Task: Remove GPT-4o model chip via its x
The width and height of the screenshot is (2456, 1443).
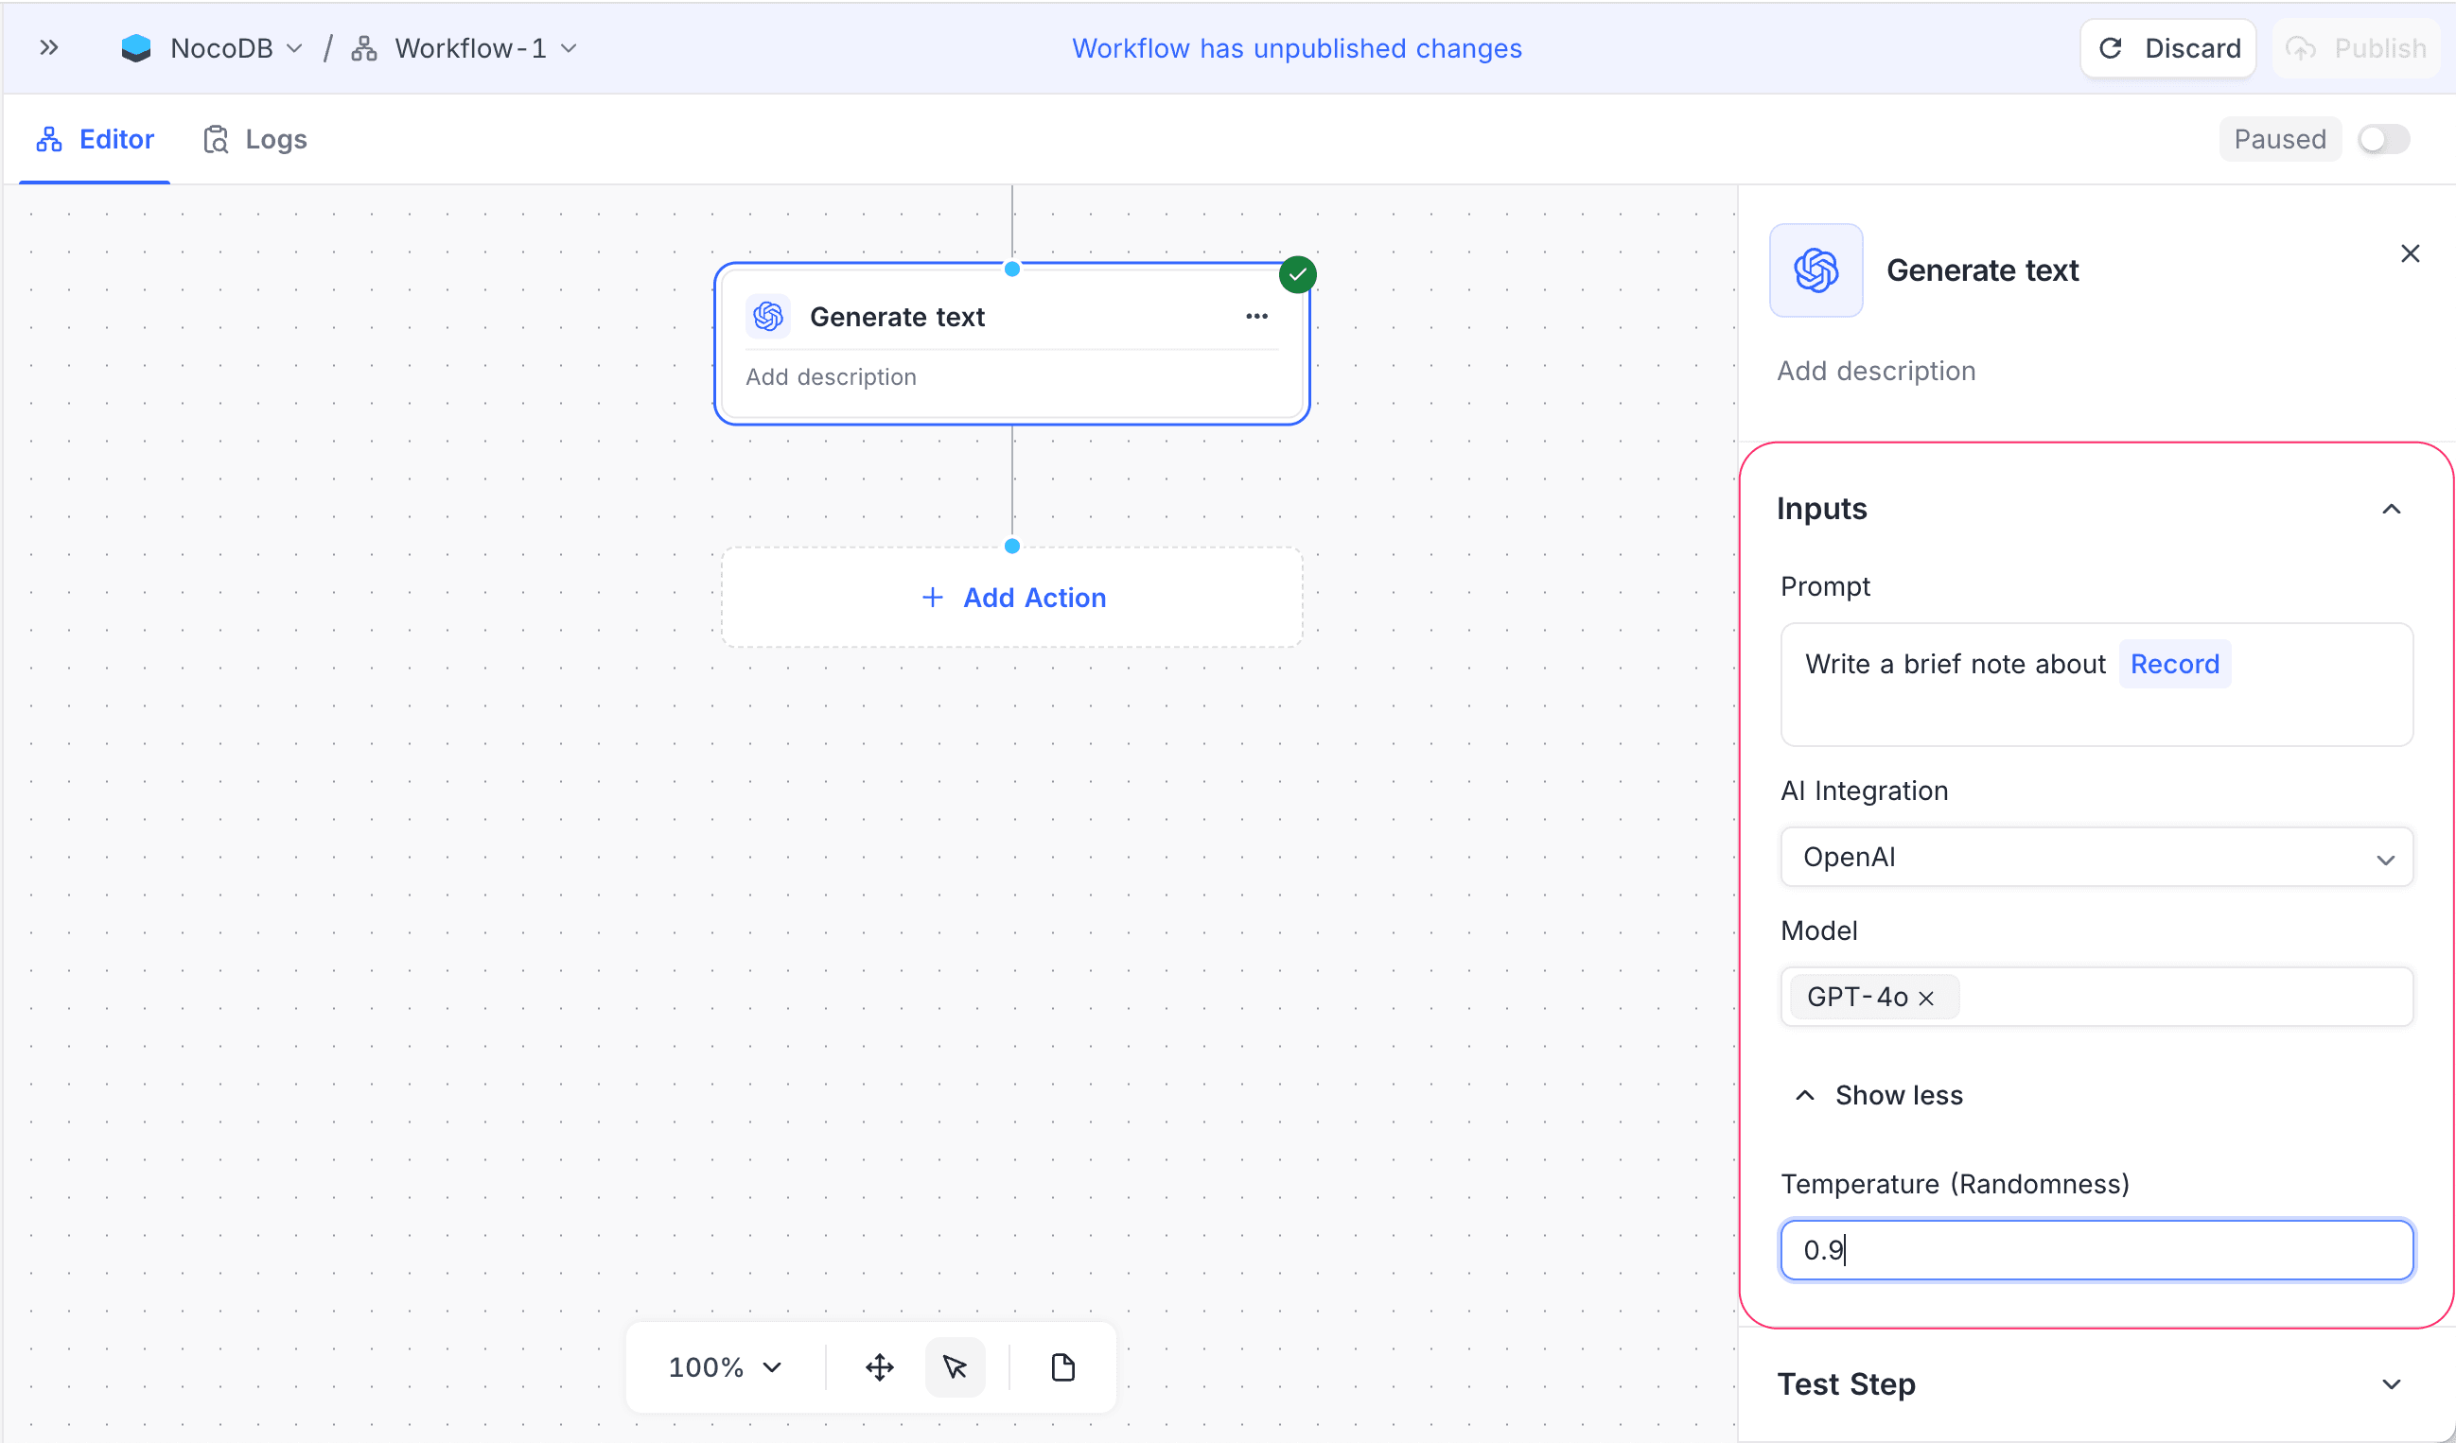Action: point(1927,997)
